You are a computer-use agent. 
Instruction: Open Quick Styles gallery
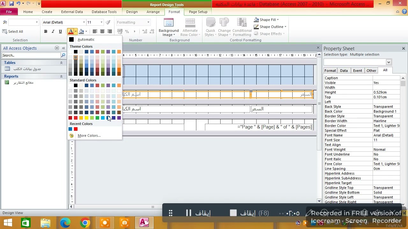tap(210, 28)
